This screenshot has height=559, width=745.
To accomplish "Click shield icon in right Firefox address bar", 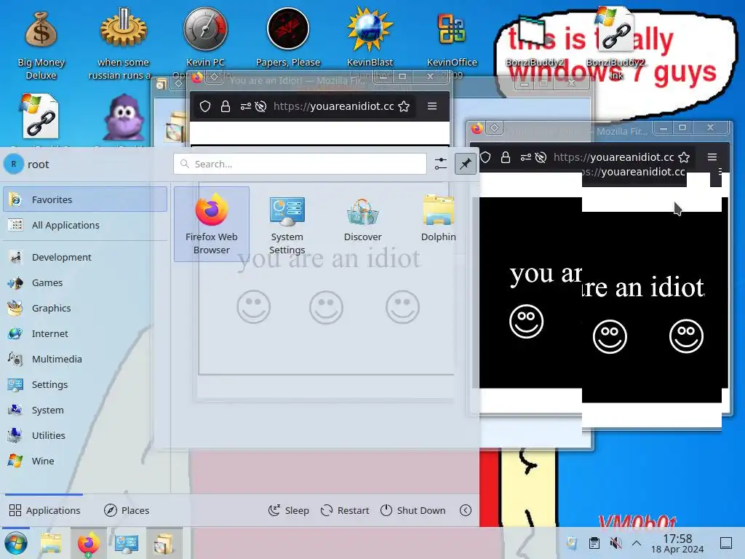I will click(x=485, y=157).
